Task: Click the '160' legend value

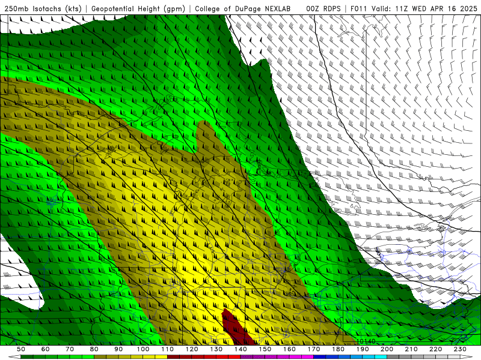Action: point(289,349)
